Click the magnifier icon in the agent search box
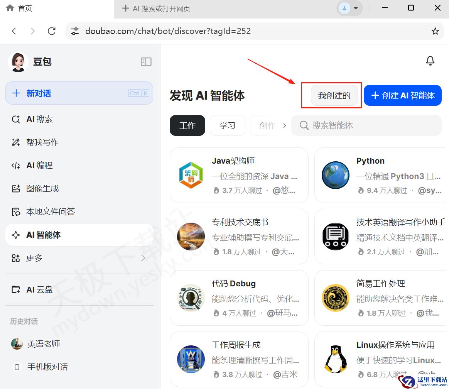Viewport: 449px width, 389px height. pos(304,125)
